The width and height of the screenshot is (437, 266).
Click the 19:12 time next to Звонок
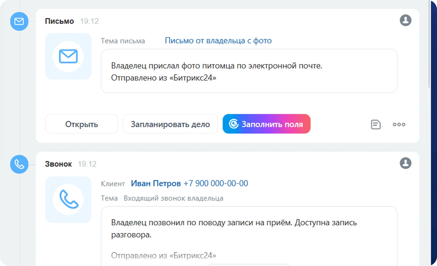(x=87, y=164)
